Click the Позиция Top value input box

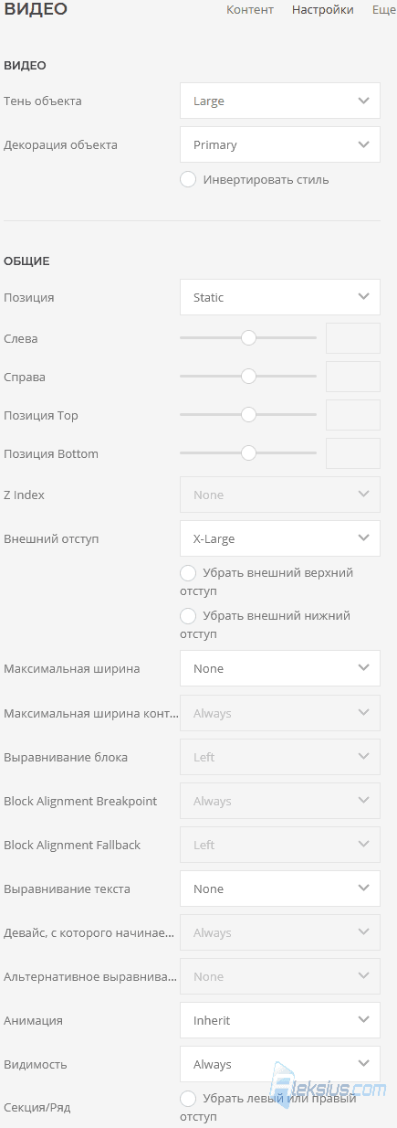[x=353, y=415]
